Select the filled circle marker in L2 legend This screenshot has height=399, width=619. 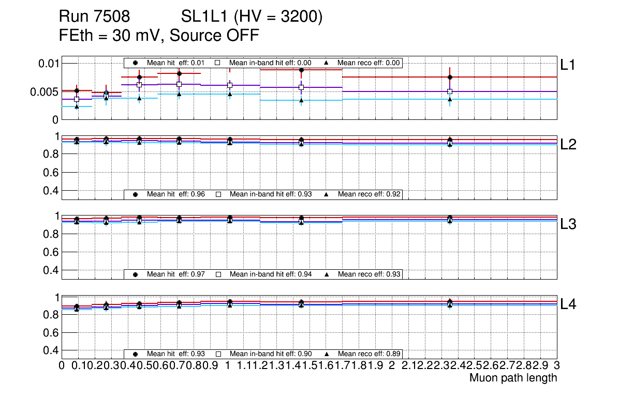click(136, 194)
